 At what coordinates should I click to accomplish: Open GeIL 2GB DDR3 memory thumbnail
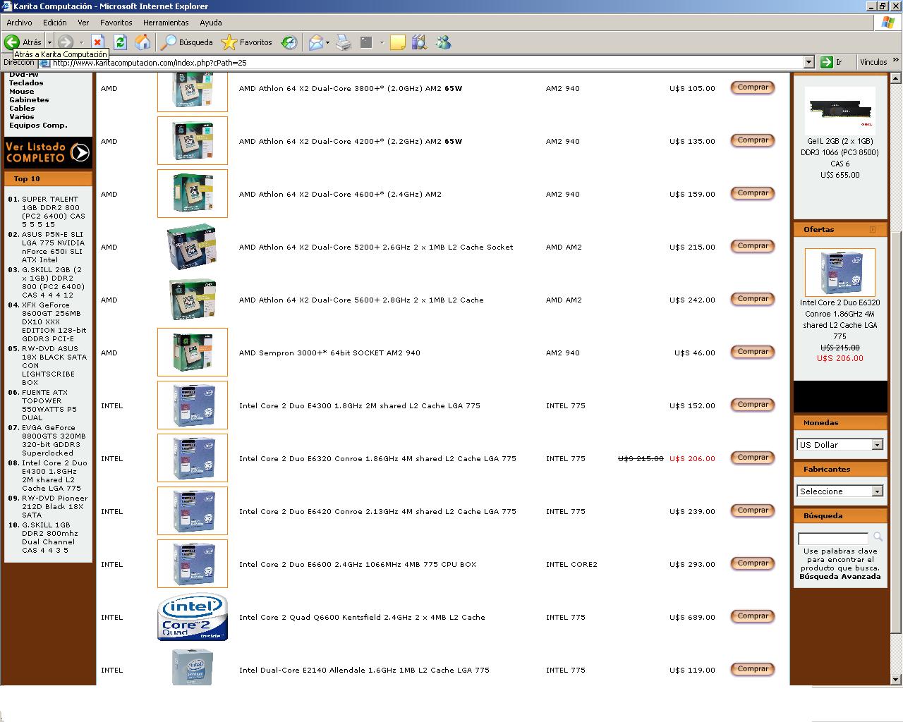[840, 111]
